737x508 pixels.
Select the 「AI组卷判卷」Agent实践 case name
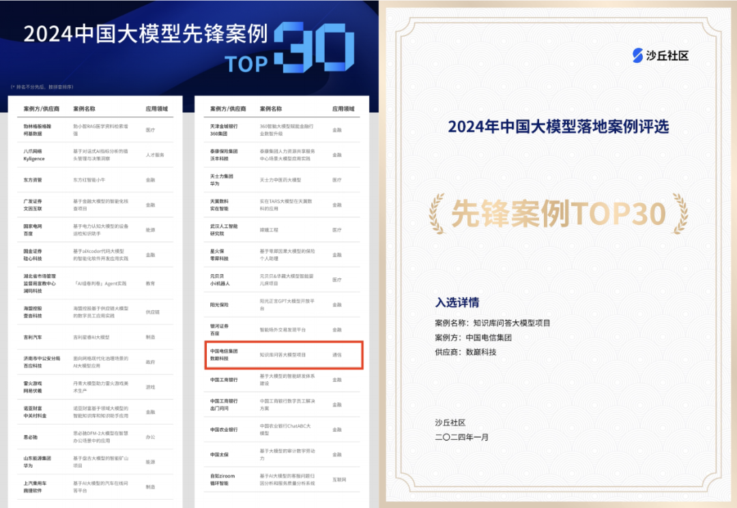[100, 284]
